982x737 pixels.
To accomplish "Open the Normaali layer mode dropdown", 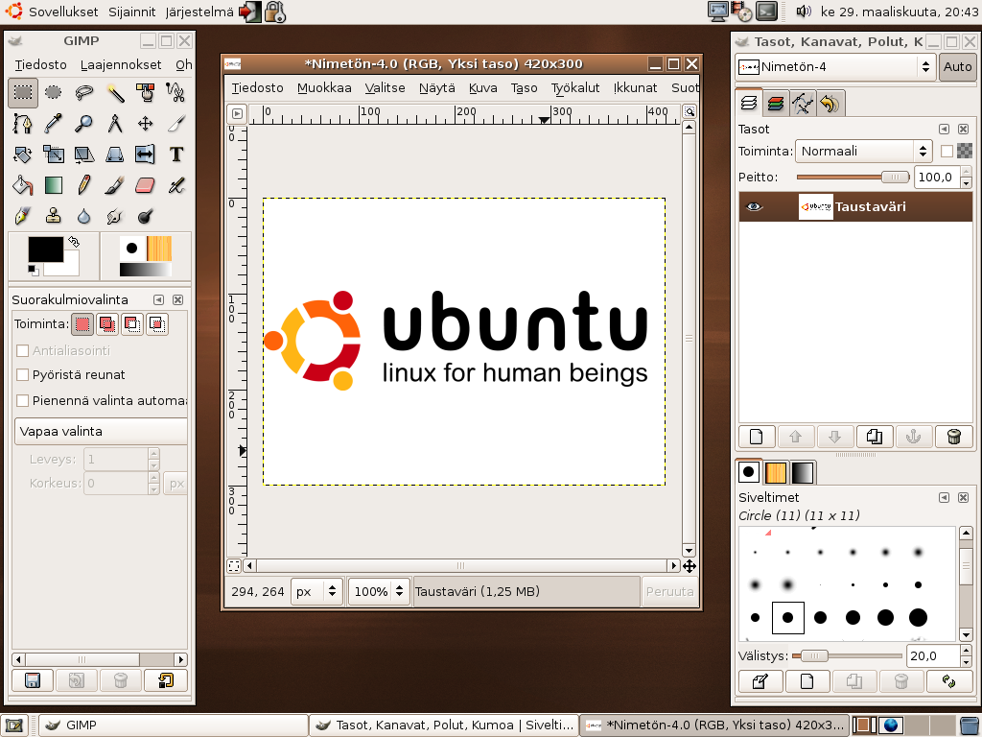I will coord(864,151).
